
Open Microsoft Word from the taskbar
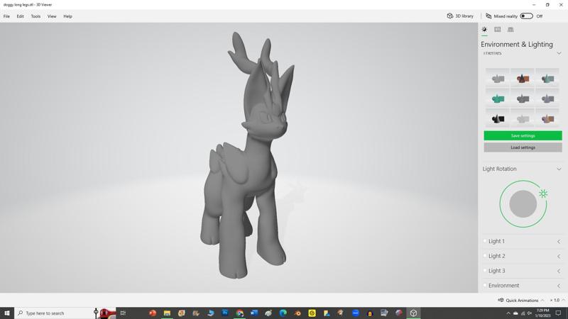tap(254, 313)
